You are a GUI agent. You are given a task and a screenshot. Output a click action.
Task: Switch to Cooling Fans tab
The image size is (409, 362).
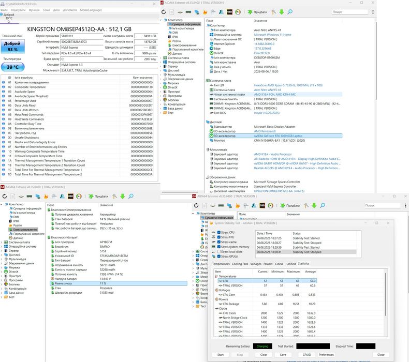pyautogui.click(x=240, y=264)
